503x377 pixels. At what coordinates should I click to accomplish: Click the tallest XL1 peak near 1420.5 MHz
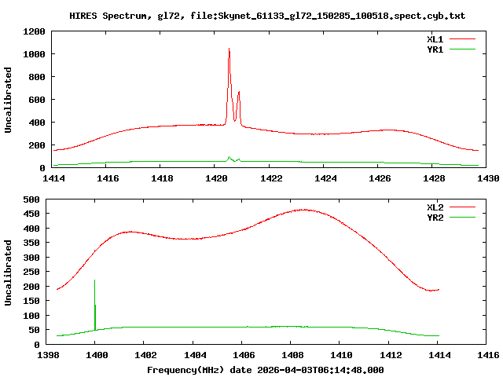click(229, 49)
